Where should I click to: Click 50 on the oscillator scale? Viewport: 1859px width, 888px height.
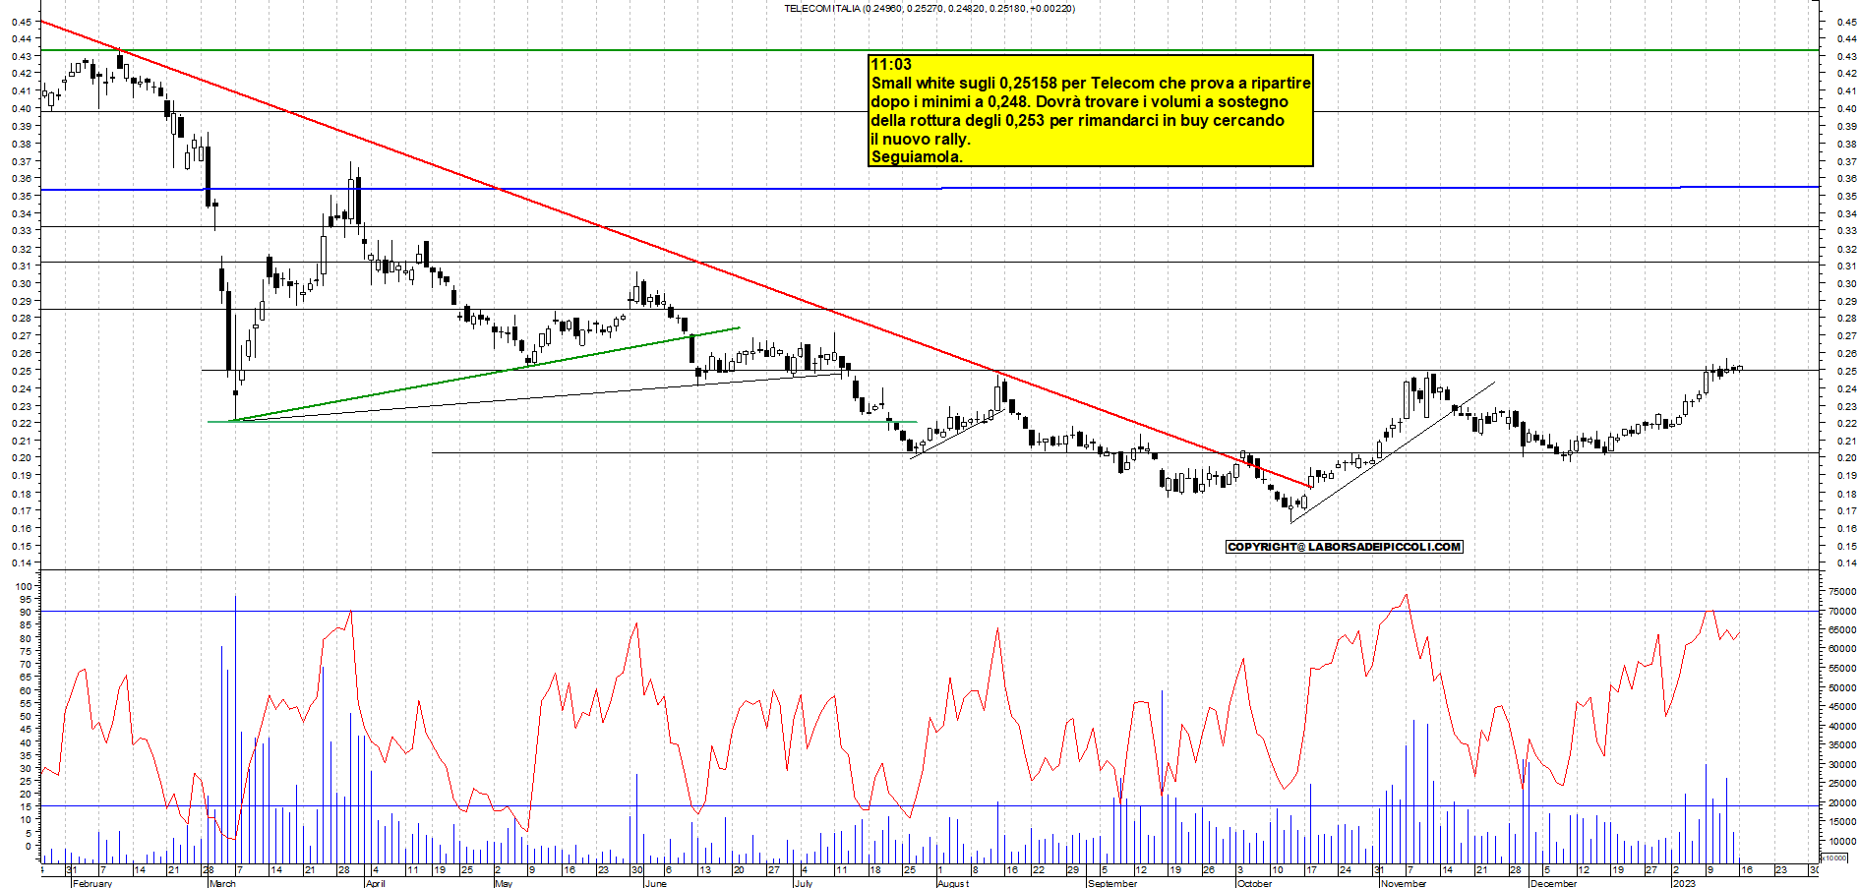tap(27, 716)
